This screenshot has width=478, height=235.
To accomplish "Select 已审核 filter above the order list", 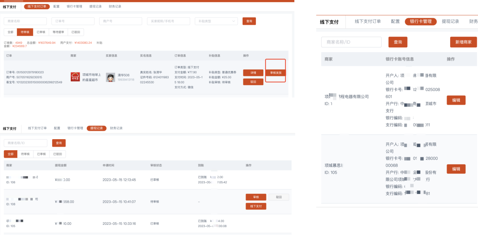I will click(41, 32).
